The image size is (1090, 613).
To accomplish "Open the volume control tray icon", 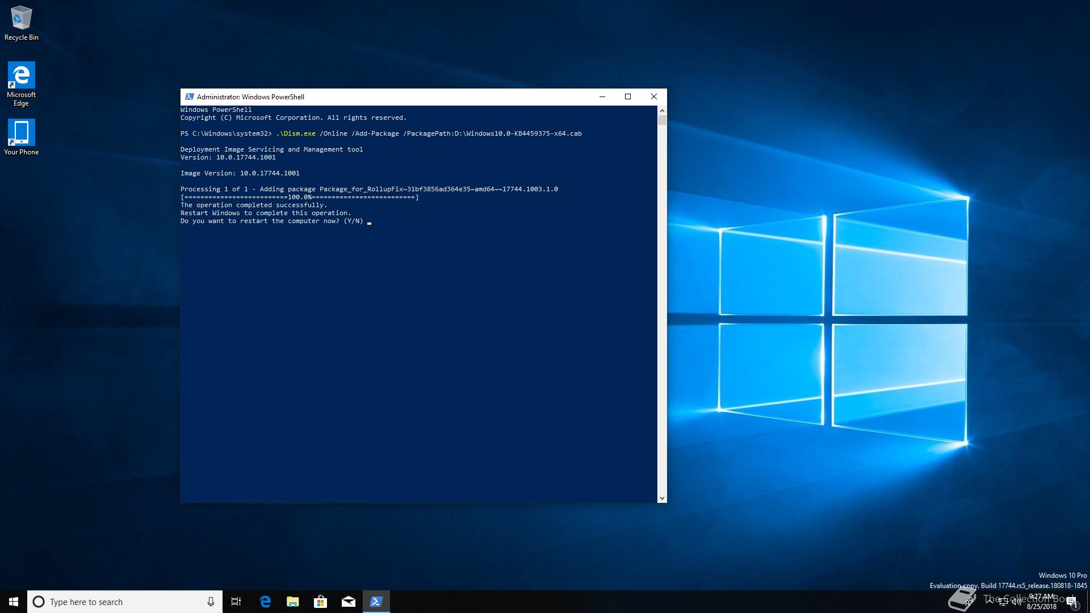I will [x=1017, y=602].
